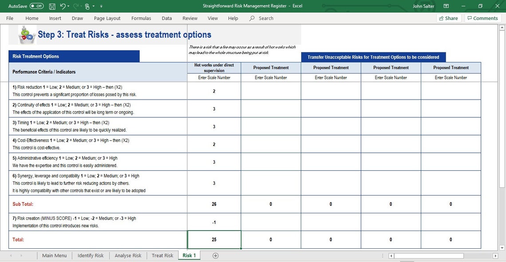The width and height of the screenshot is (506, 262).
Task: Select the cell containing the Total value 25
Action: [214, 239]
